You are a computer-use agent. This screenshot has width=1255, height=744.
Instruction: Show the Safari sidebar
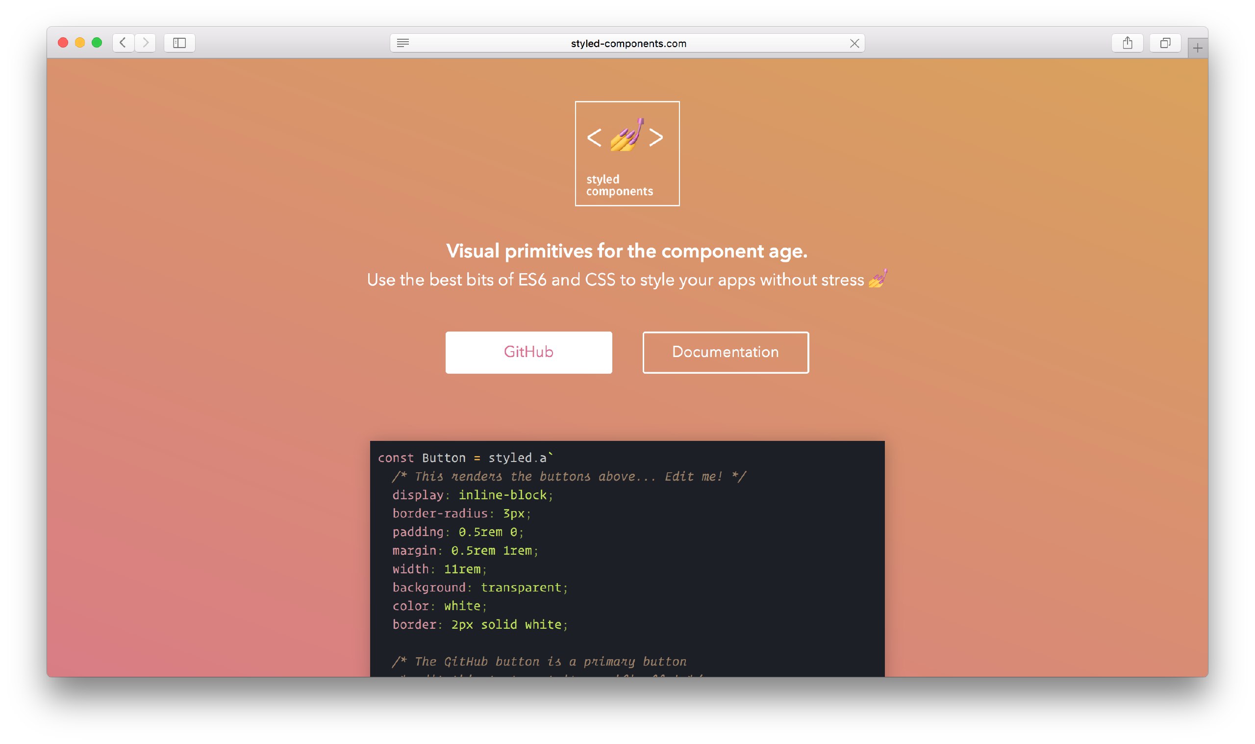[179, 43]
